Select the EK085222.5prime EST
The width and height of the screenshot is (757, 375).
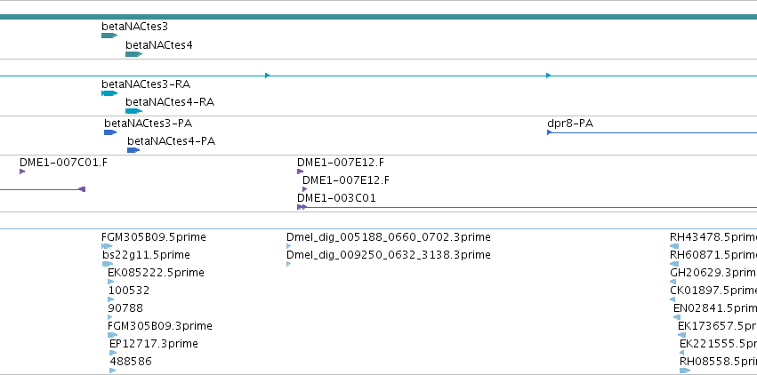[x=156, y=273]
